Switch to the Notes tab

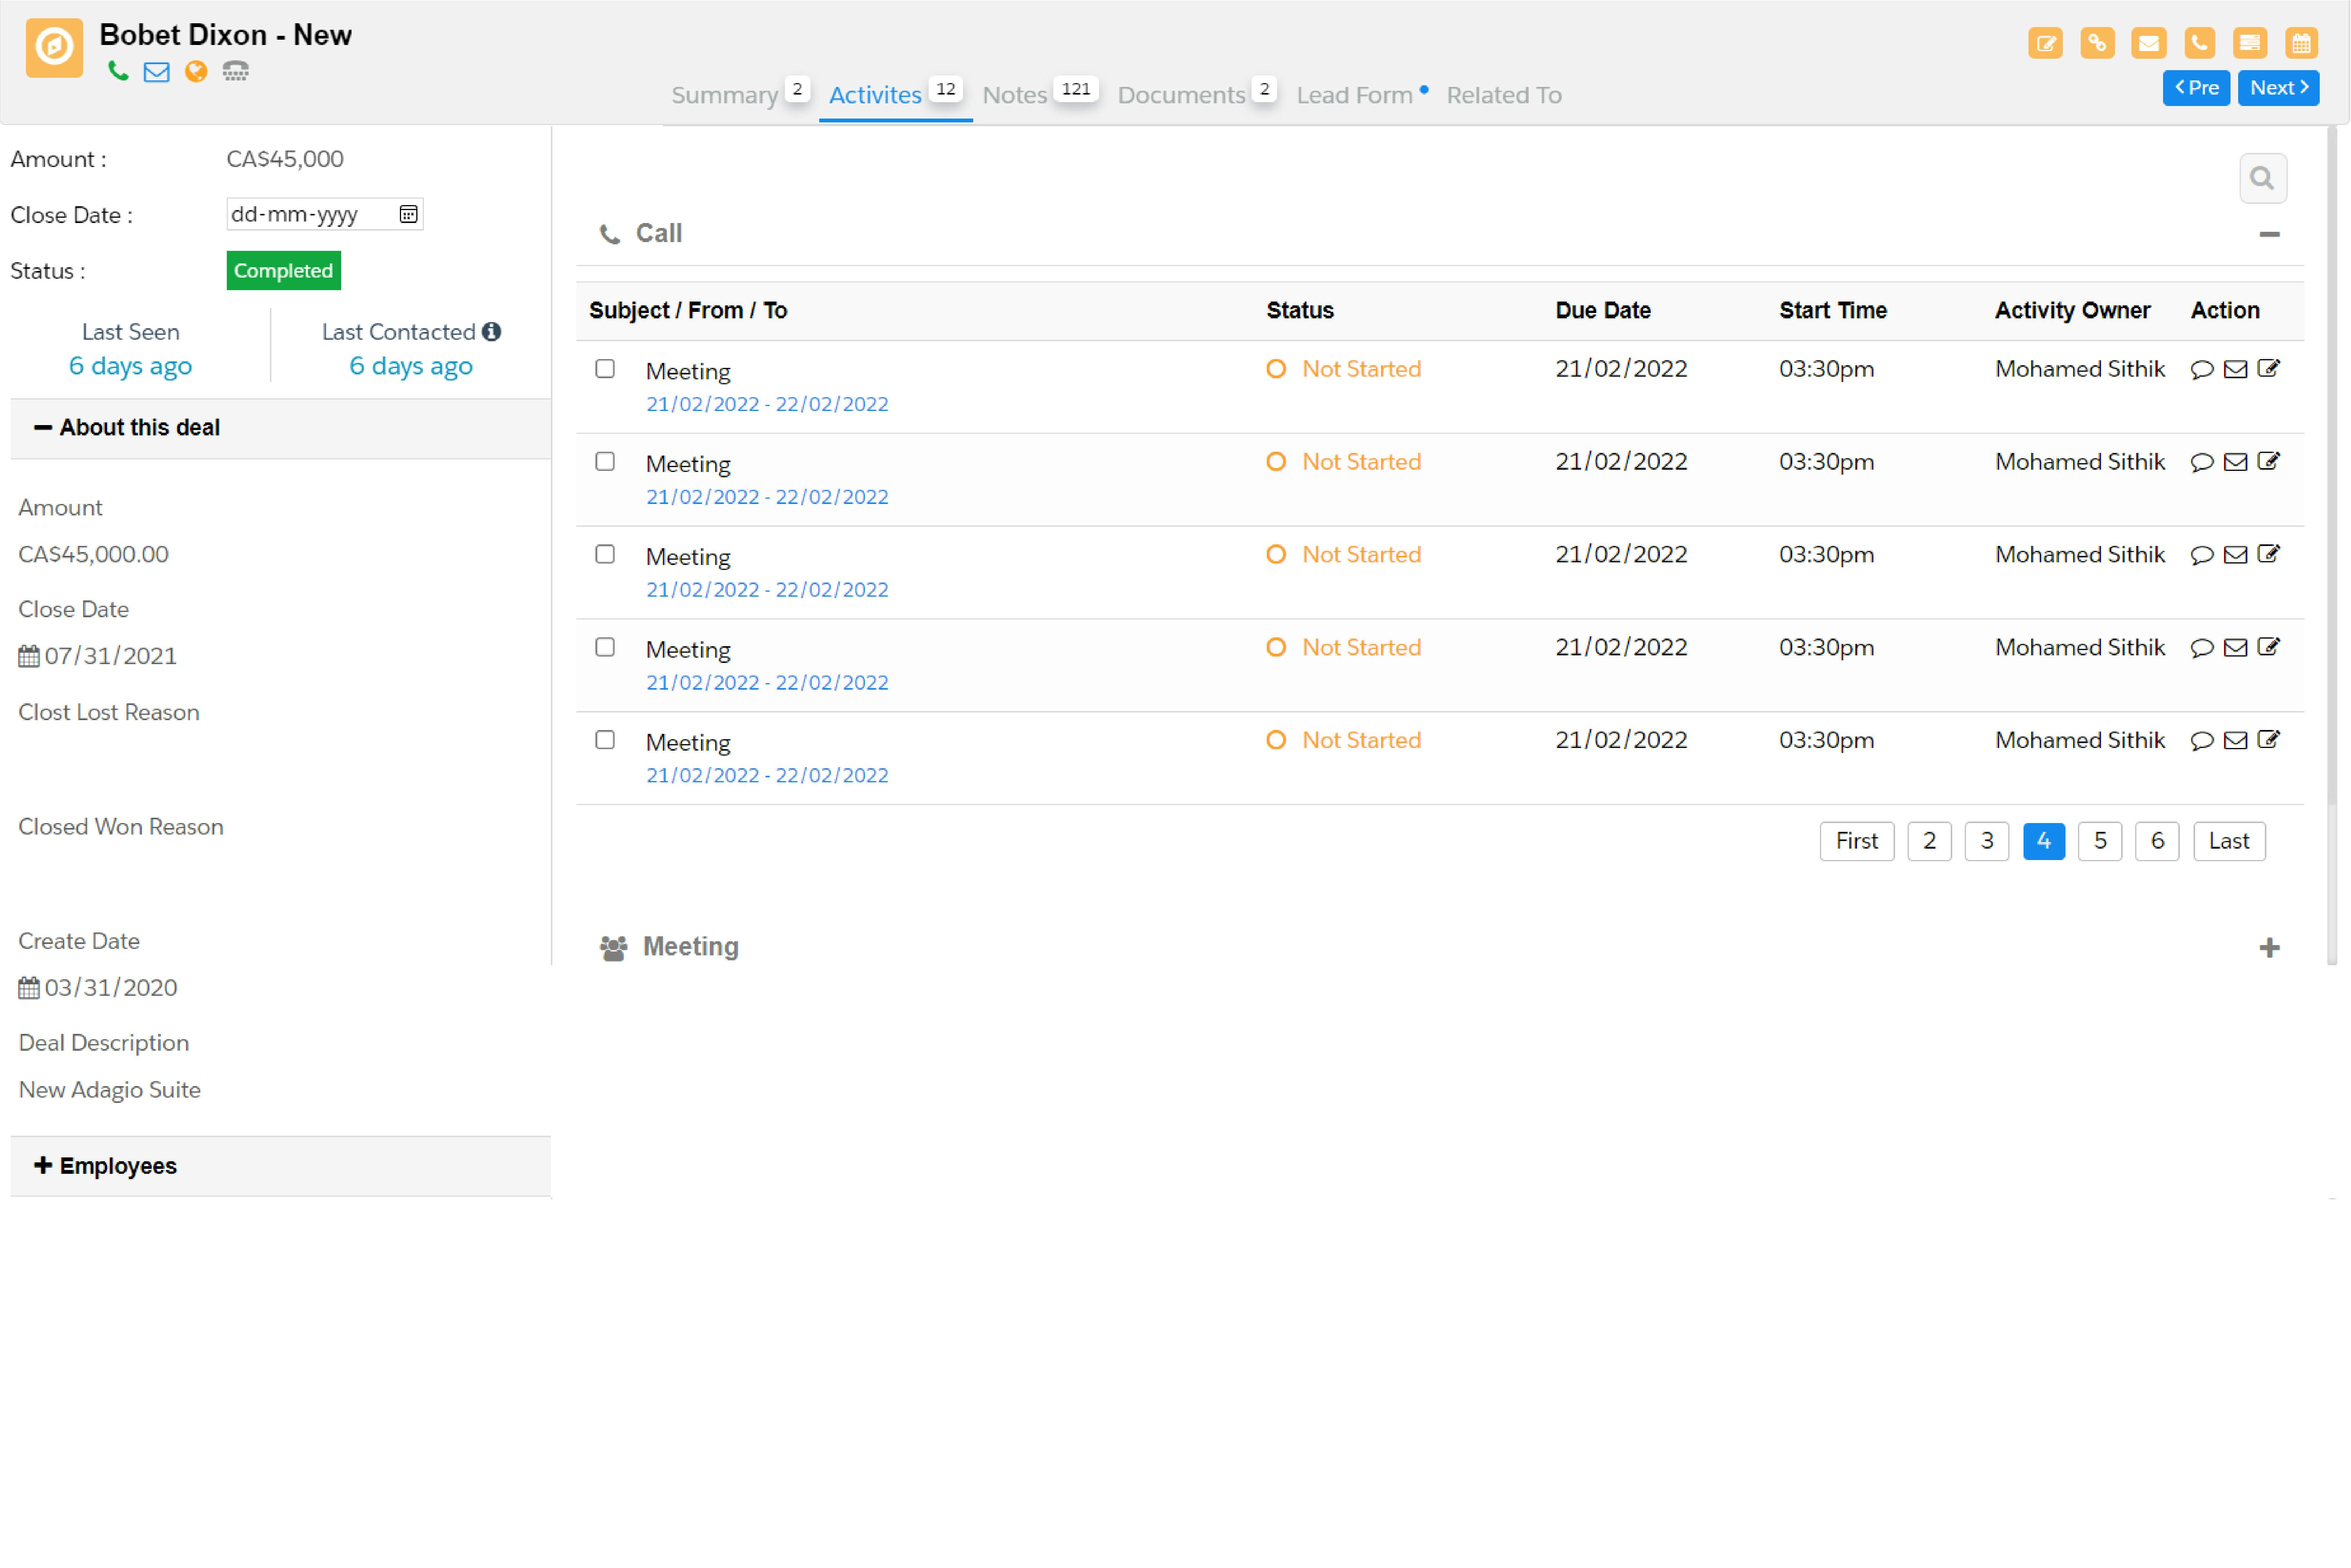click(1014, 94)
